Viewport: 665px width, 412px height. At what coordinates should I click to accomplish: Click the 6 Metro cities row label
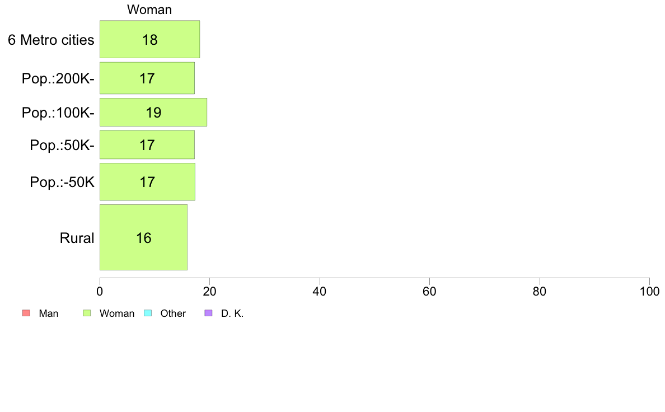(x=51, y=40)
